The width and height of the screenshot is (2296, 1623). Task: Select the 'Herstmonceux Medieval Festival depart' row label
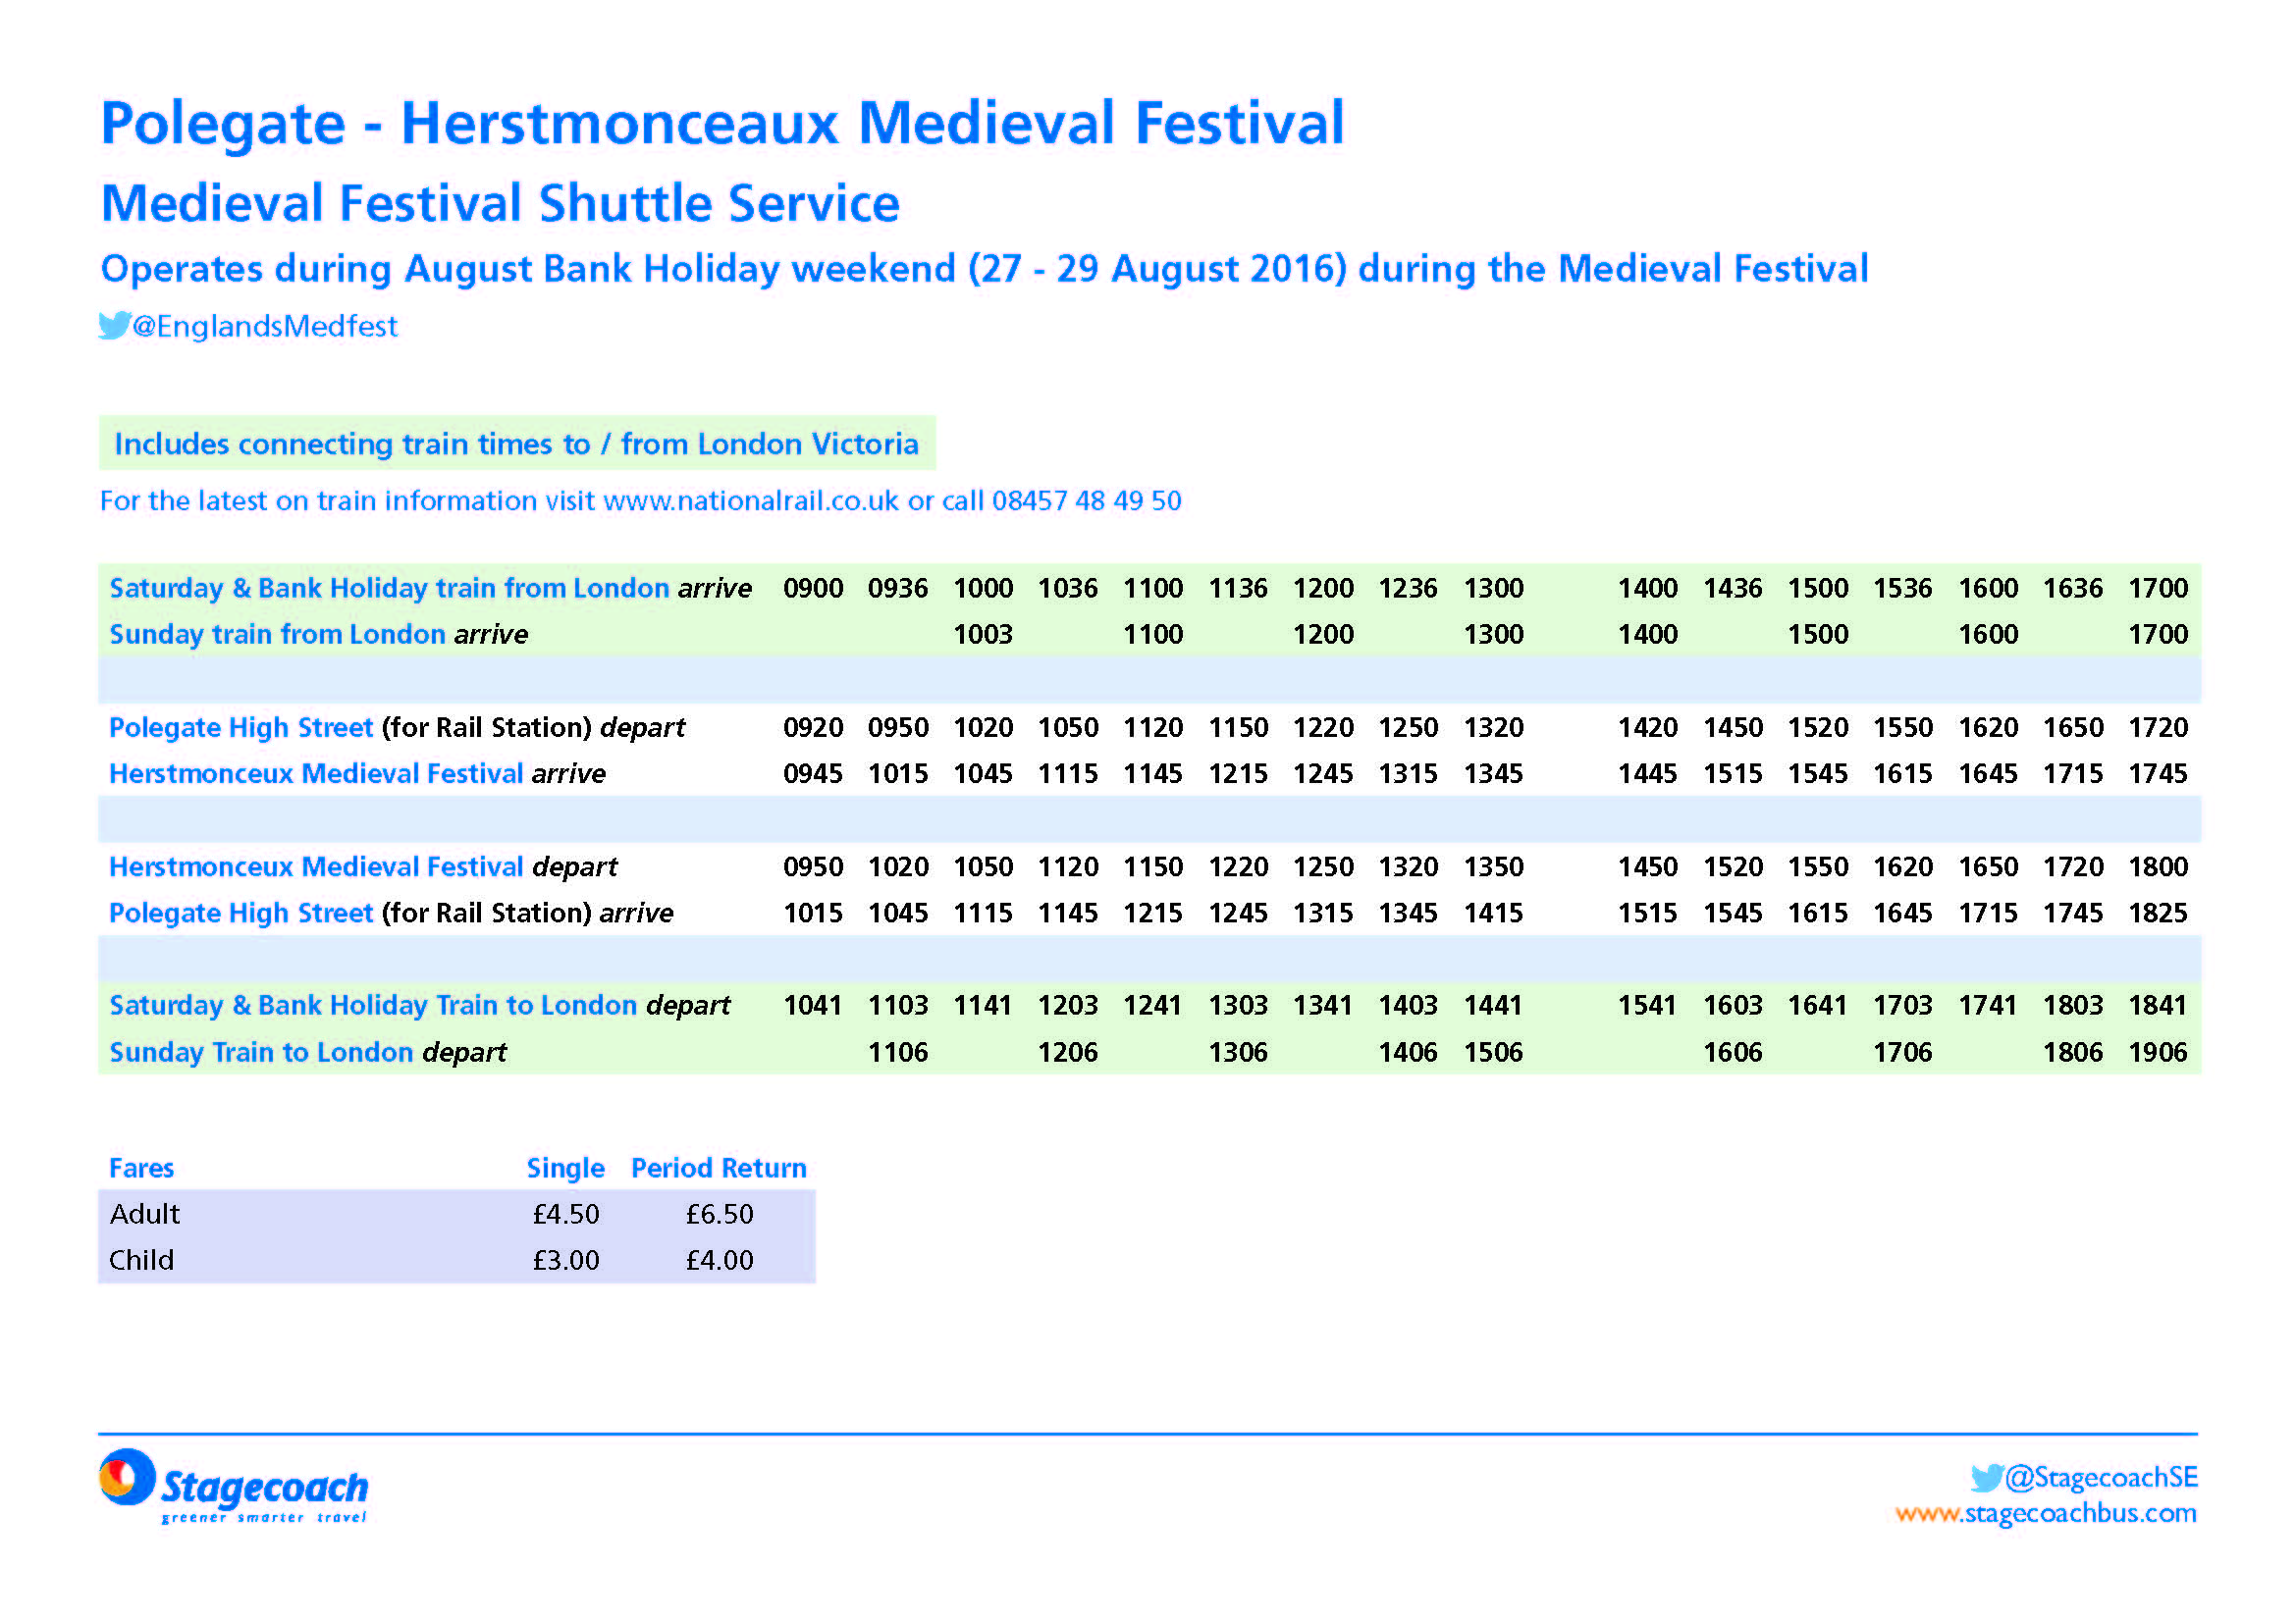tap(363, 866)
